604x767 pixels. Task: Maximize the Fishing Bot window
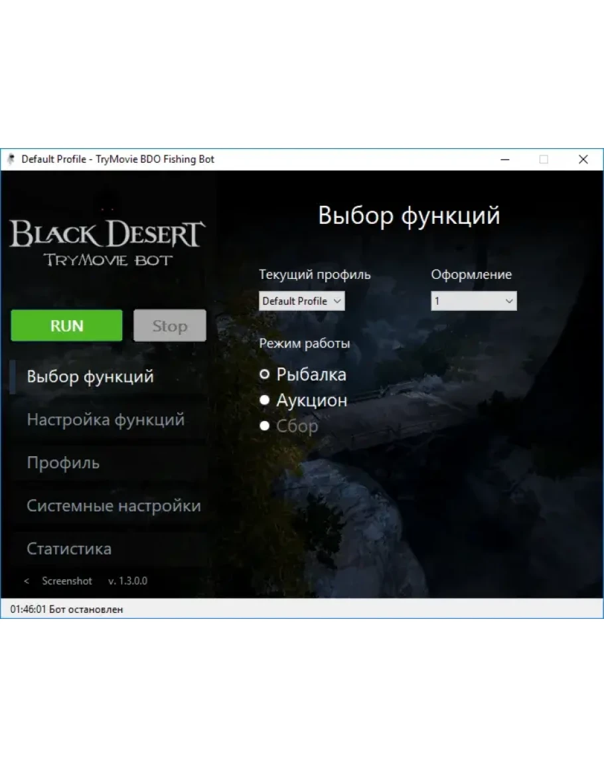(x=544, y=159)
